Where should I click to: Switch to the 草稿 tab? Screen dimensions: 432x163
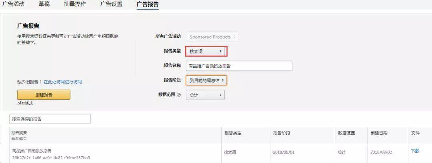pos(44,4)
